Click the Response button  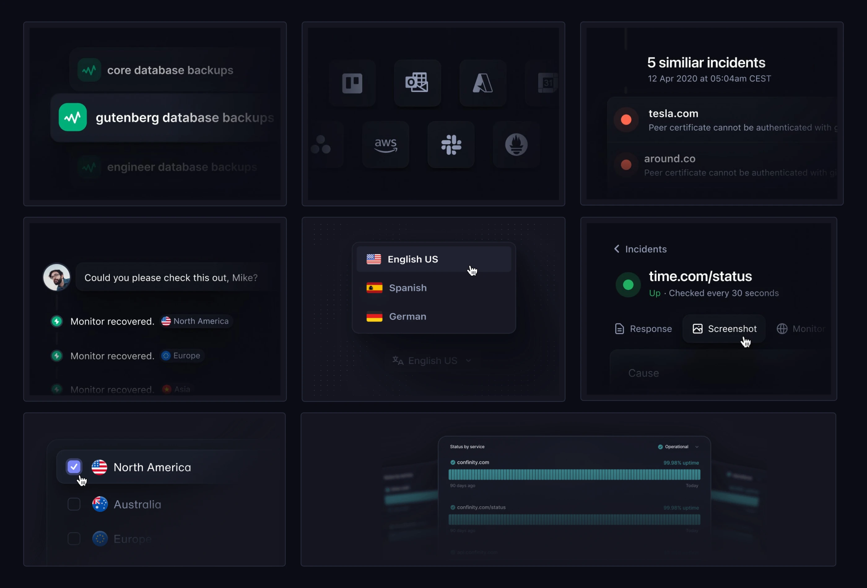click(x=643, y=328)
